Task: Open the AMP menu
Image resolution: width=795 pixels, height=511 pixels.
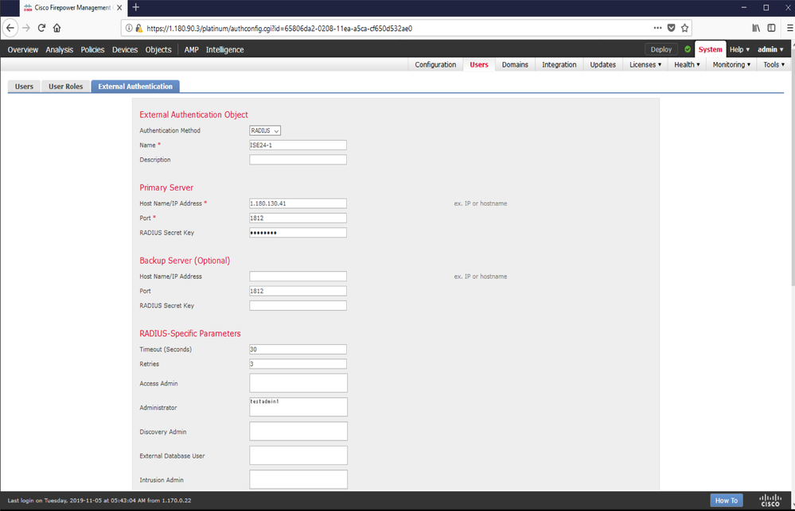Action: tap(191, 49)
